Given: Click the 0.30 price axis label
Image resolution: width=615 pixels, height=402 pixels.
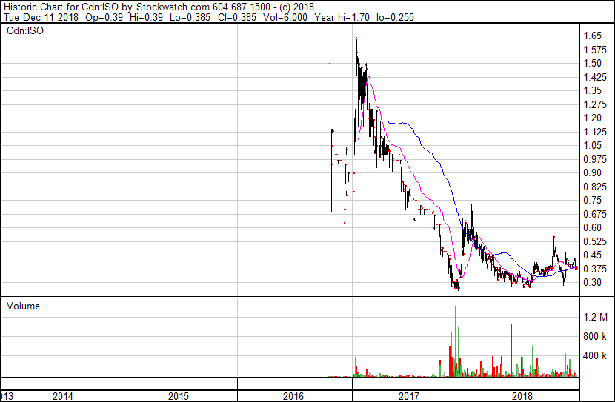Looking at the screenshot, I should pyautogui.click(x=592, y=282).
